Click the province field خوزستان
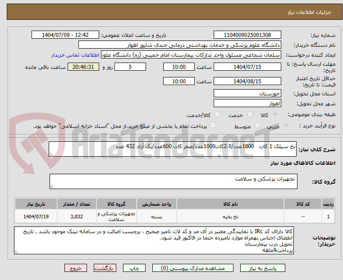The width and height of the screenshot is (343, 280). click(x=247, y=94)
